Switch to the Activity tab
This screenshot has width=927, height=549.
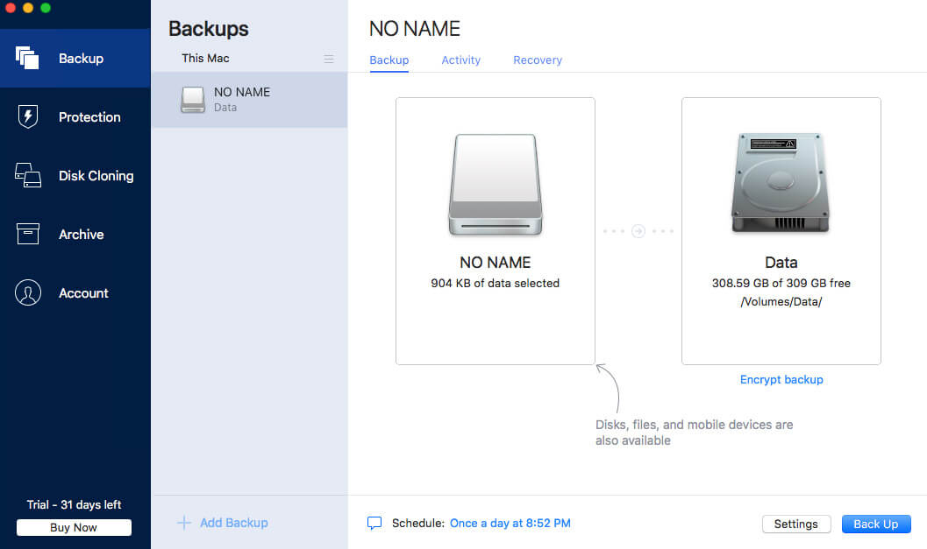pos(460,60)
